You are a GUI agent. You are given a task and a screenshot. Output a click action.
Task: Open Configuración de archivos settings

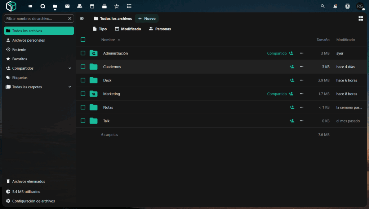click(x=33, y=201)
